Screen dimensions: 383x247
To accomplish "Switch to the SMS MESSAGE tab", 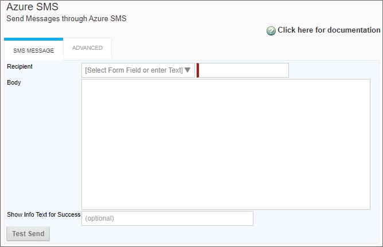I will [x=33, y=50].
